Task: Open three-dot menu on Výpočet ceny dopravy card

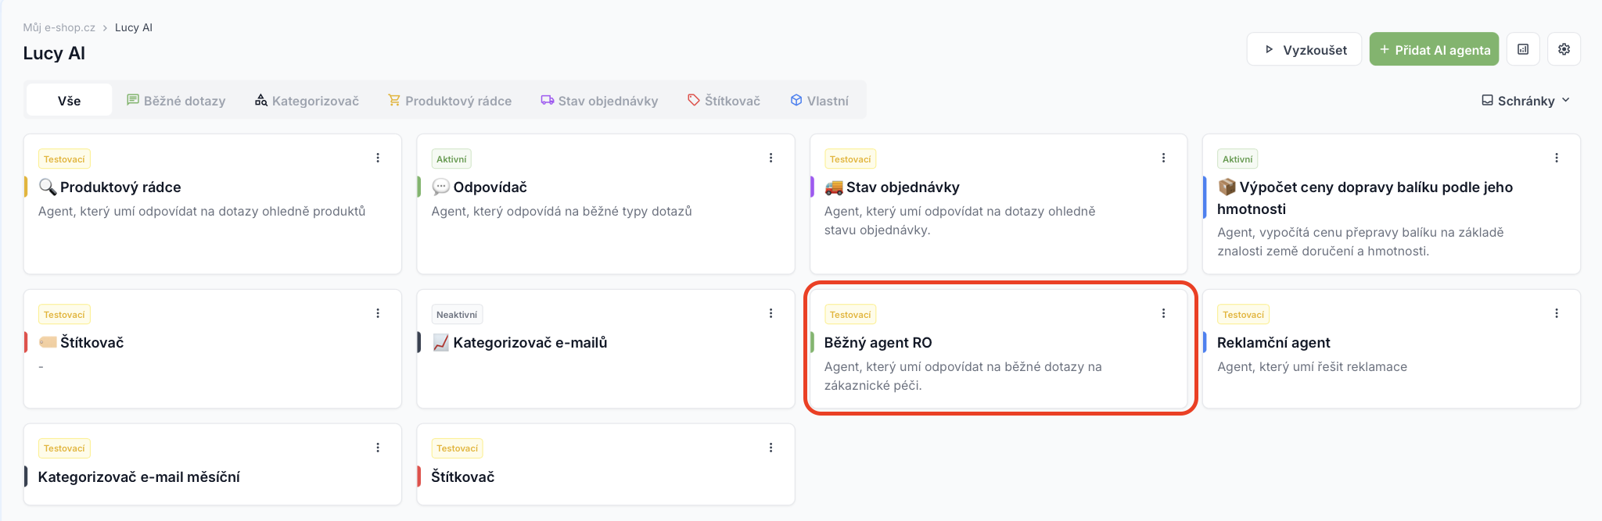Action: [1556, 158]
